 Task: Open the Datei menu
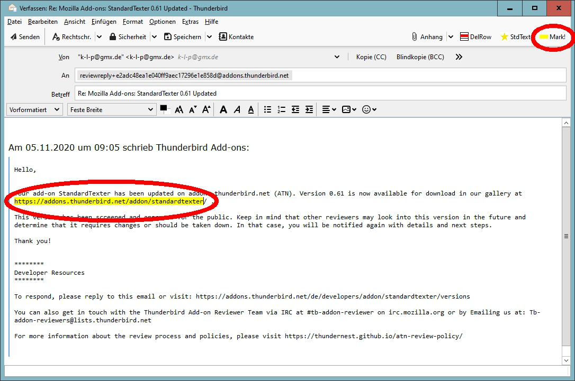coord(14,22)
